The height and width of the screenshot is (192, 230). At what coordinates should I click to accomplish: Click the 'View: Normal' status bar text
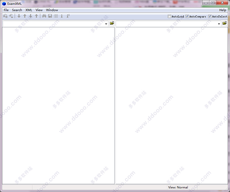point(178,187)
